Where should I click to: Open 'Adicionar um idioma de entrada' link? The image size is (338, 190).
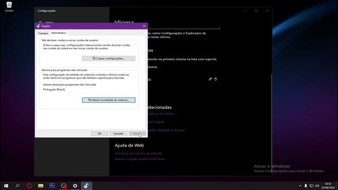tap(138, 154)
